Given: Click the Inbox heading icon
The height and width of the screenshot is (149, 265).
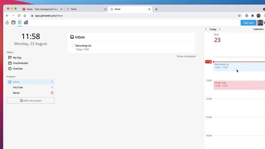Looking at the screenshot, I should (x=72, y=37).
